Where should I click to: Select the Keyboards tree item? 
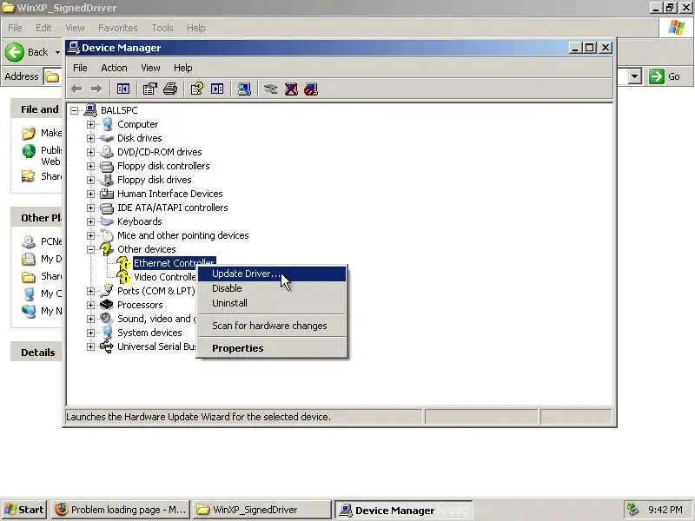pyautogui.click(x=140, y=221)
